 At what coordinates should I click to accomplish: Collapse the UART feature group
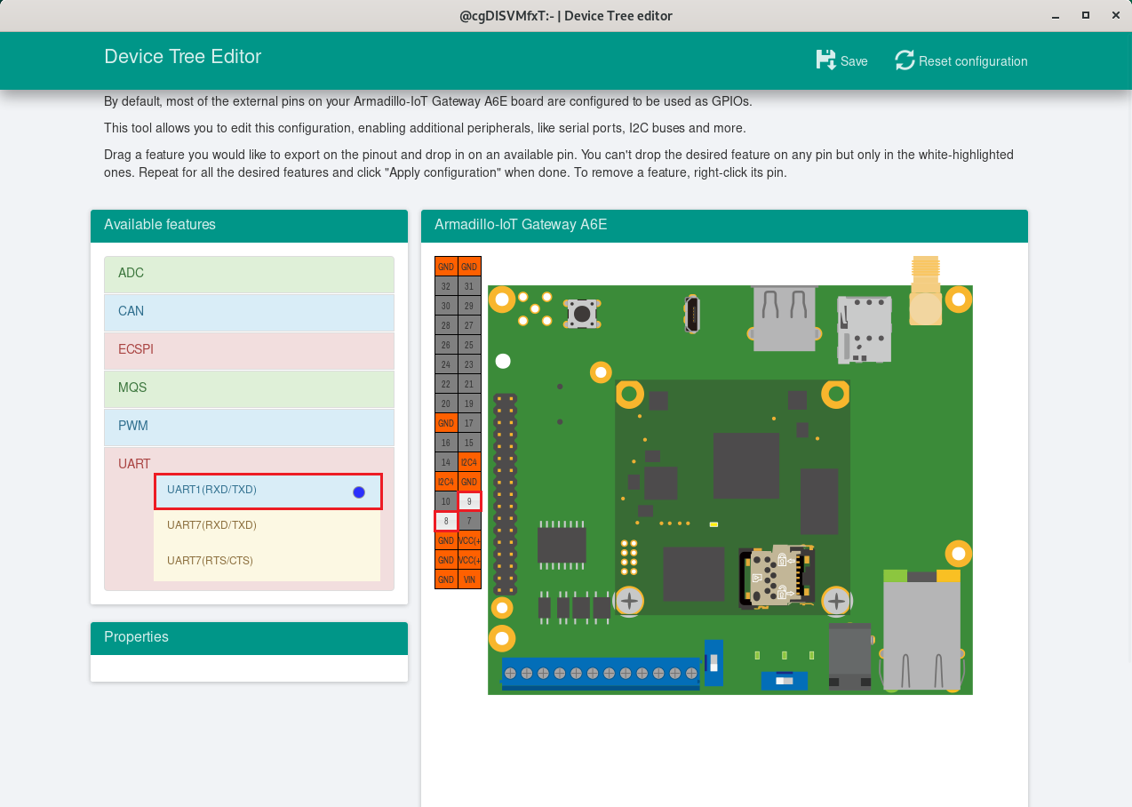135,464
